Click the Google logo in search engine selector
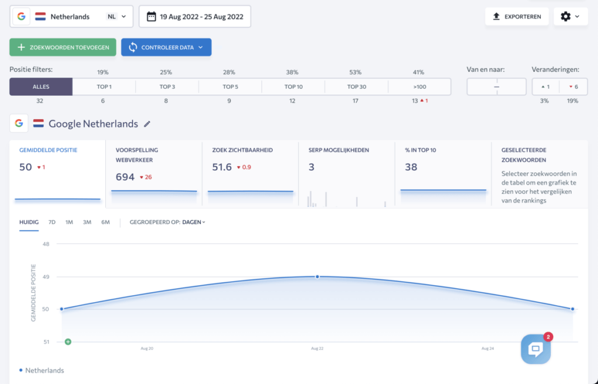598x384 pixels. pyautogui.click(x=22, y=17)
